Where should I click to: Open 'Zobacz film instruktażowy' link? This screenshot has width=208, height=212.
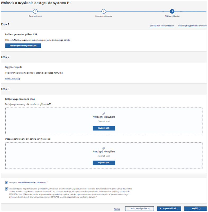coord(162,26)
